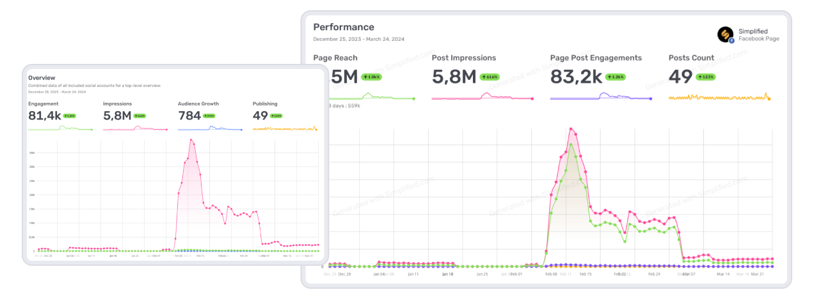Click the Page Post Engagements metric heading

click(x=596, y=57)
